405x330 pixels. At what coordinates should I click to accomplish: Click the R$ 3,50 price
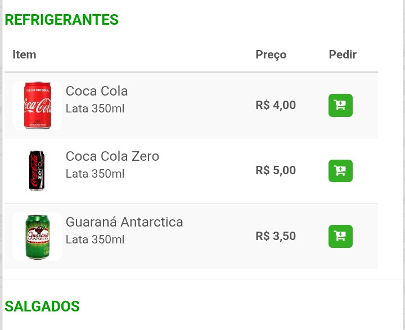coord(276,236)
